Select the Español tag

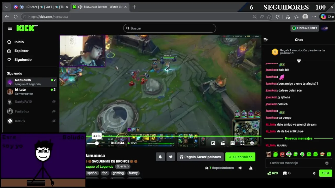coord(91,173)
